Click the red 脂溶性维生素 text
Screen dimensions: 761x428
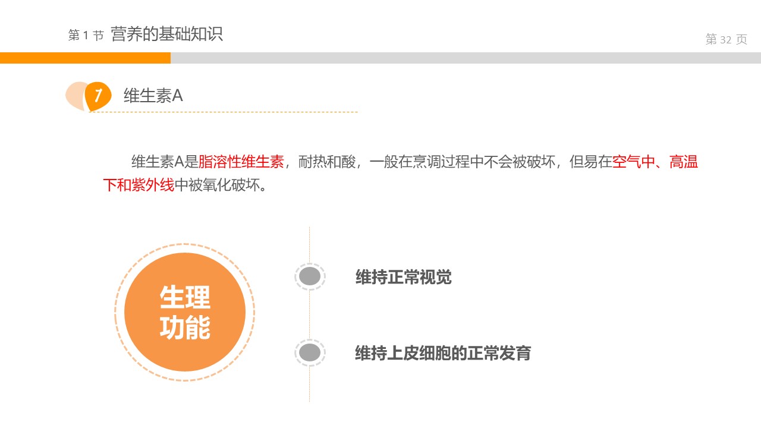(241, 162)
